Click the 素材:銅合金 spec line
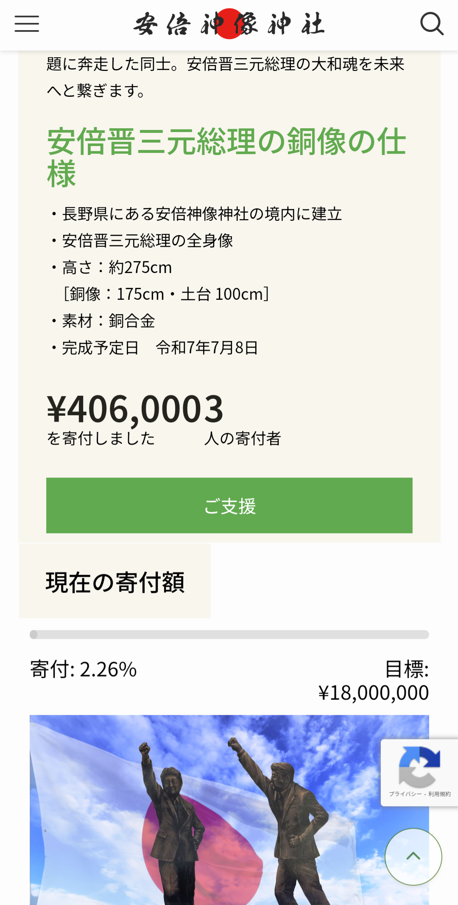This screenshot has width=458, height=905. click(109, 321)
